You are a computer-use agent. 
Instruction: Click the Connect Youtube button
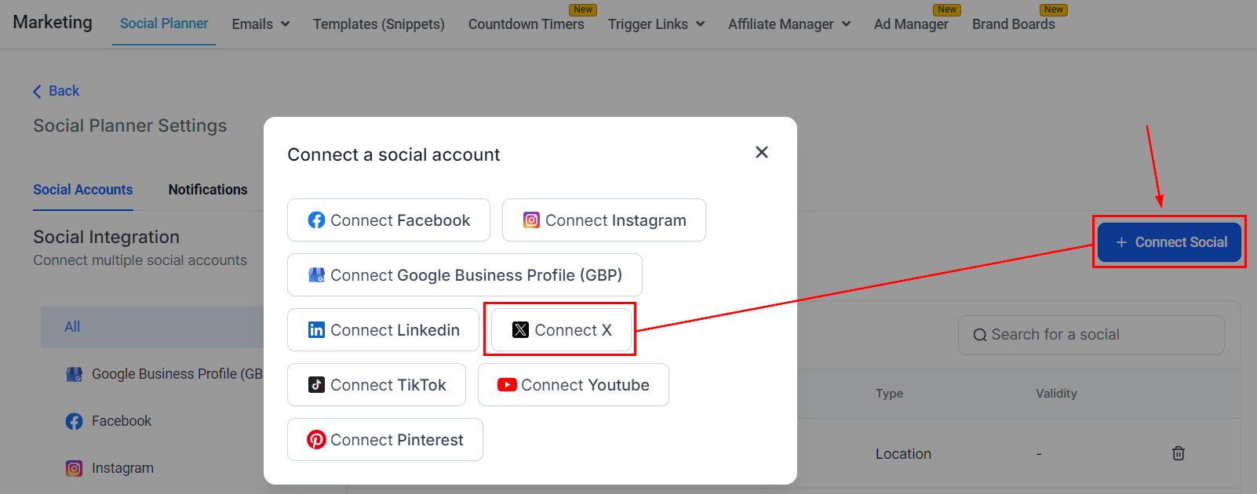point(573,385)
